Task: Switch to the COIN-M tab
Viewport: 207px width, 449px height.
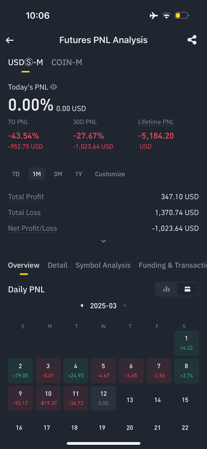Action: [x=67, y=62]
